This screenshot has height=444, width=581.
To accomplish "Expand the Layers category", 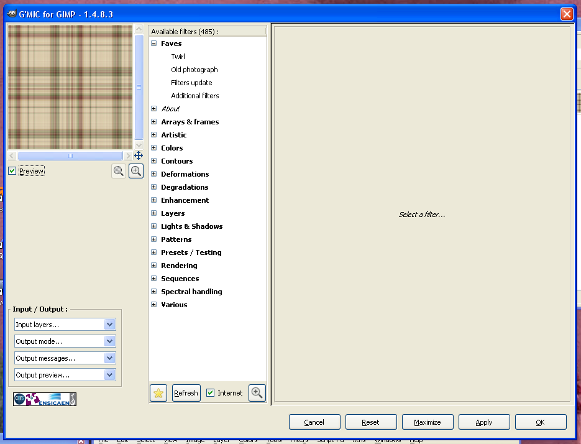I will click(x=153, y=213).
